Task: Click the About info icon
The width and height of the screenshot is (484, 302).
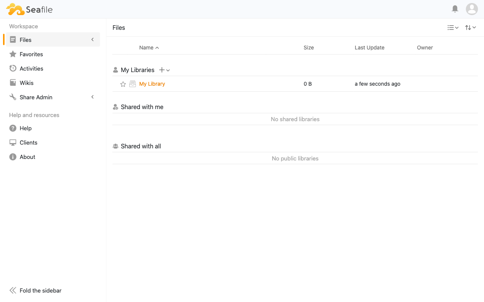Action: 13,157
